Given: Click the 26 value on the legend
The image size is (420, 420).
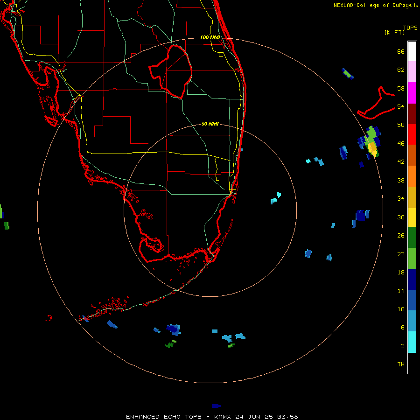Looking at the screenshot, I should pyautogui.click(x=401, y=236).
